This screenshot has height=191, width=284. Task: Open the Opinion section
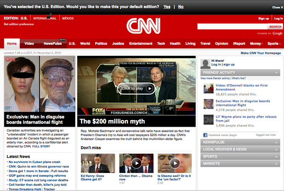click(222, 43)
